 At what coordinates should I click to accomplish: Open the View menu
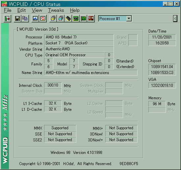(37, 11)
